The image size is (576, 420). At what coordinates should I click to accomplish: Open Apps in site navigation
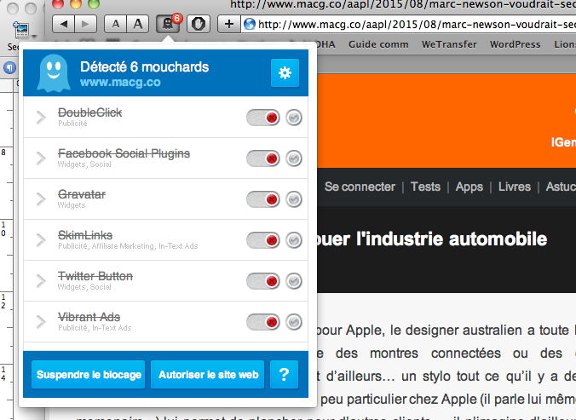(469, 187)
